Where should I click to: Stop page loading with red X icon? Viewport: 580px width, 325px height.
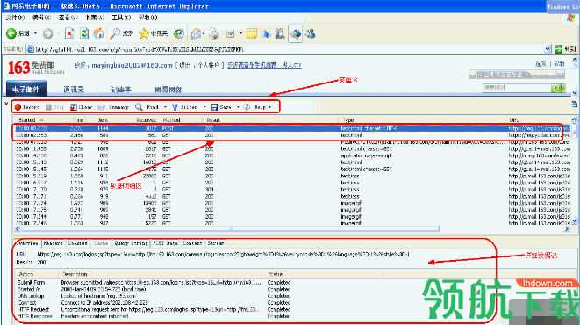(69, 33)
